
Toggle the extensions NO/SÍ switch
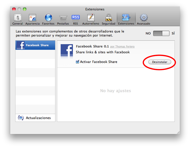coord(161,33)
